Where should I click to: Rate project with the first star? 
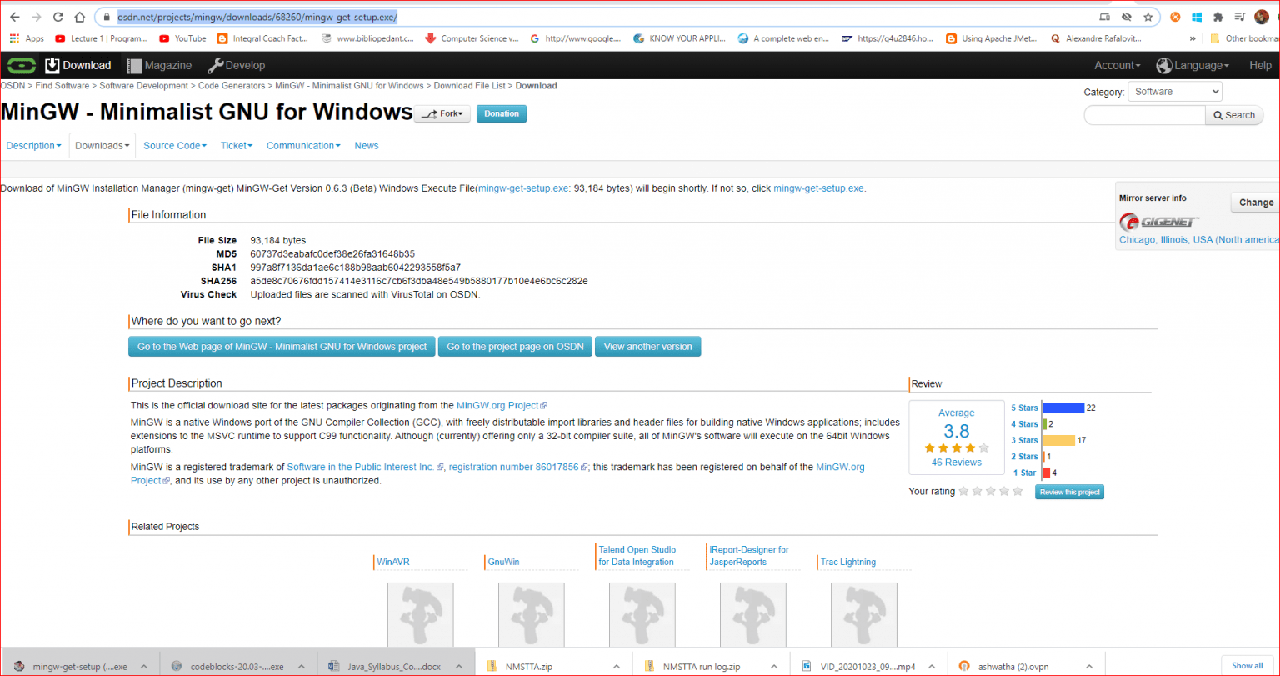964,492
